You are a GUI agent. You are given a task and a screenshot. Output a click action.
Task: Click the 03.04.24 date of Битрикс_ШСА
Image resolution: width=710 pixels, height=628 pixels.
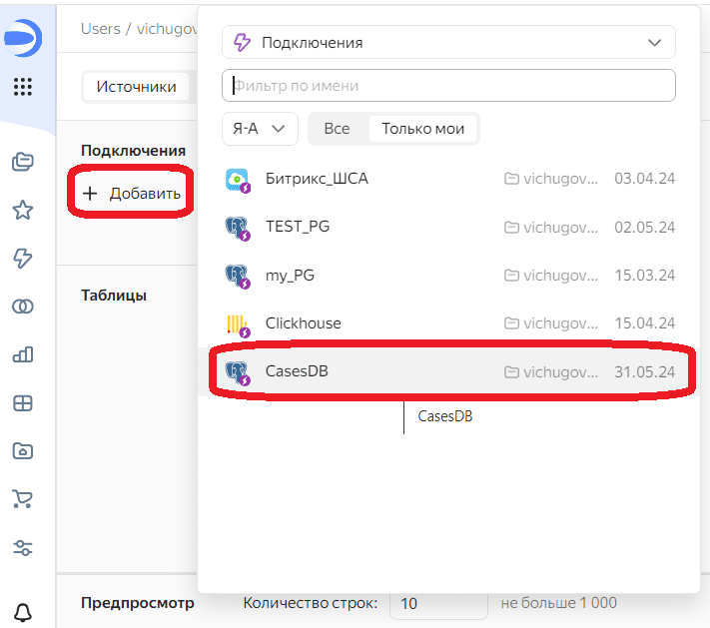(x=644, y=179)
